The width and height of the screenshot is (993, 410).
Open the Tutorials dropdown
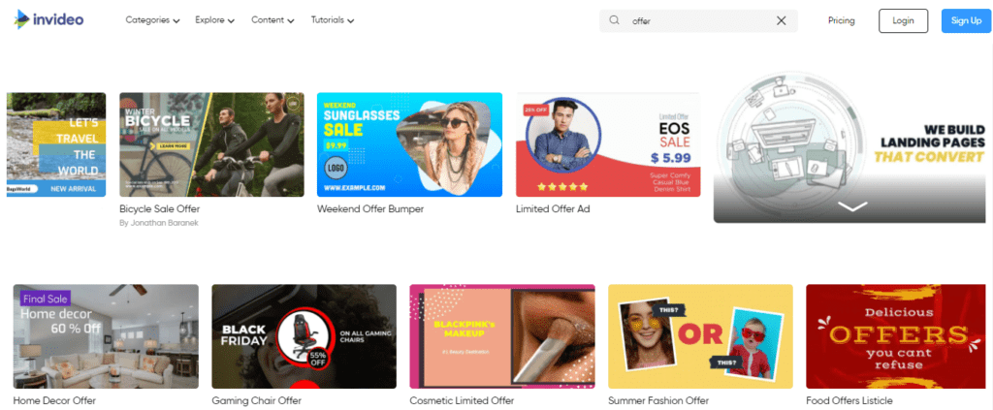tap(332, 20)
